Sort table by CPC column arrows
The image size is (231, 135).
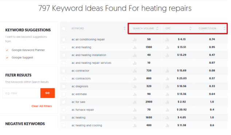190,28
